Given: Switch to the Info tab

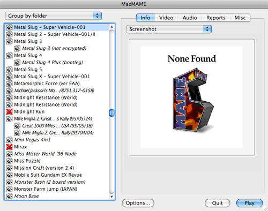Looking at the screenshot, I should pyautogui.click(x=145, y=18).
